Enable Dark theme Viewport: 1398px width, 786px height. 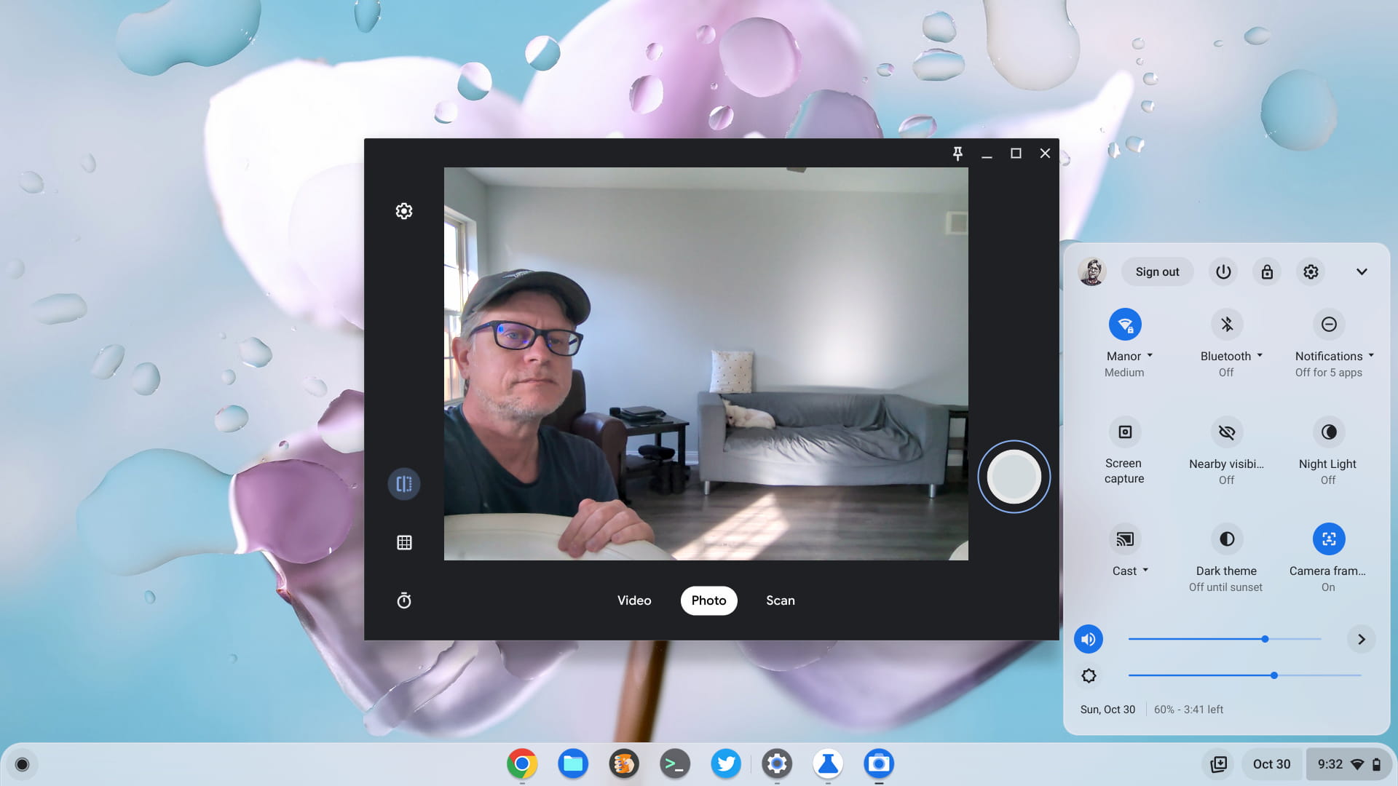point(1227,539)
